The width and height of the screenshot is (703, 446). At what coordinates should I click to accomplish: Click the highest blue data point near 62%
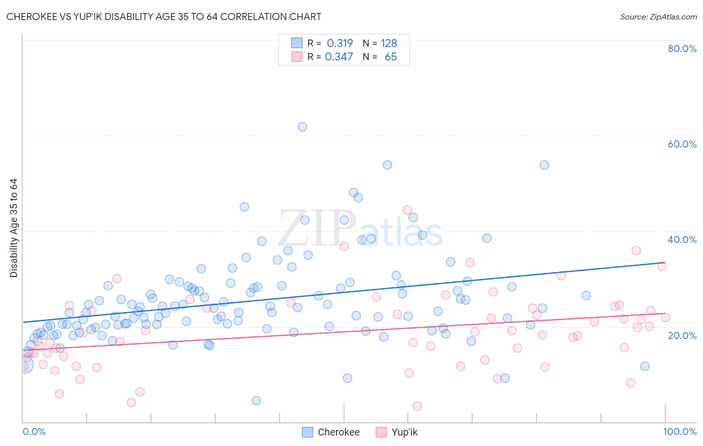(302, 127)
